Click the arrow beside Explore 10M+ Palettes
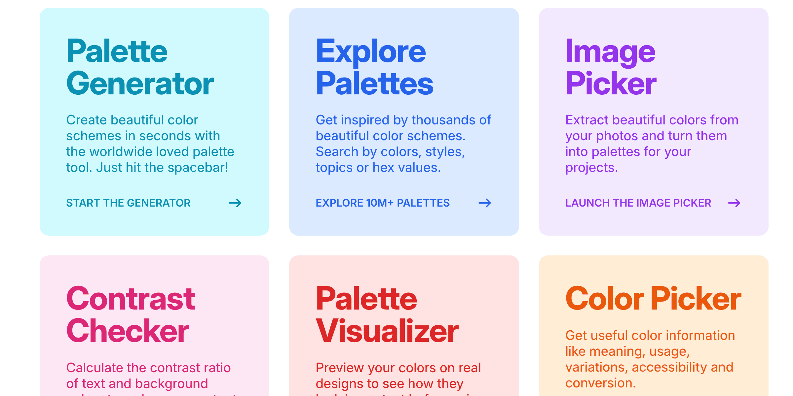This screenshot has width=793, height=396. point(484,203)
